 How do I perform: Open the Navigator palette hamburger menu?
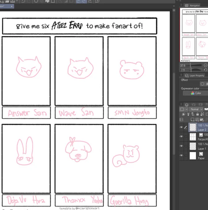[181, 5]
